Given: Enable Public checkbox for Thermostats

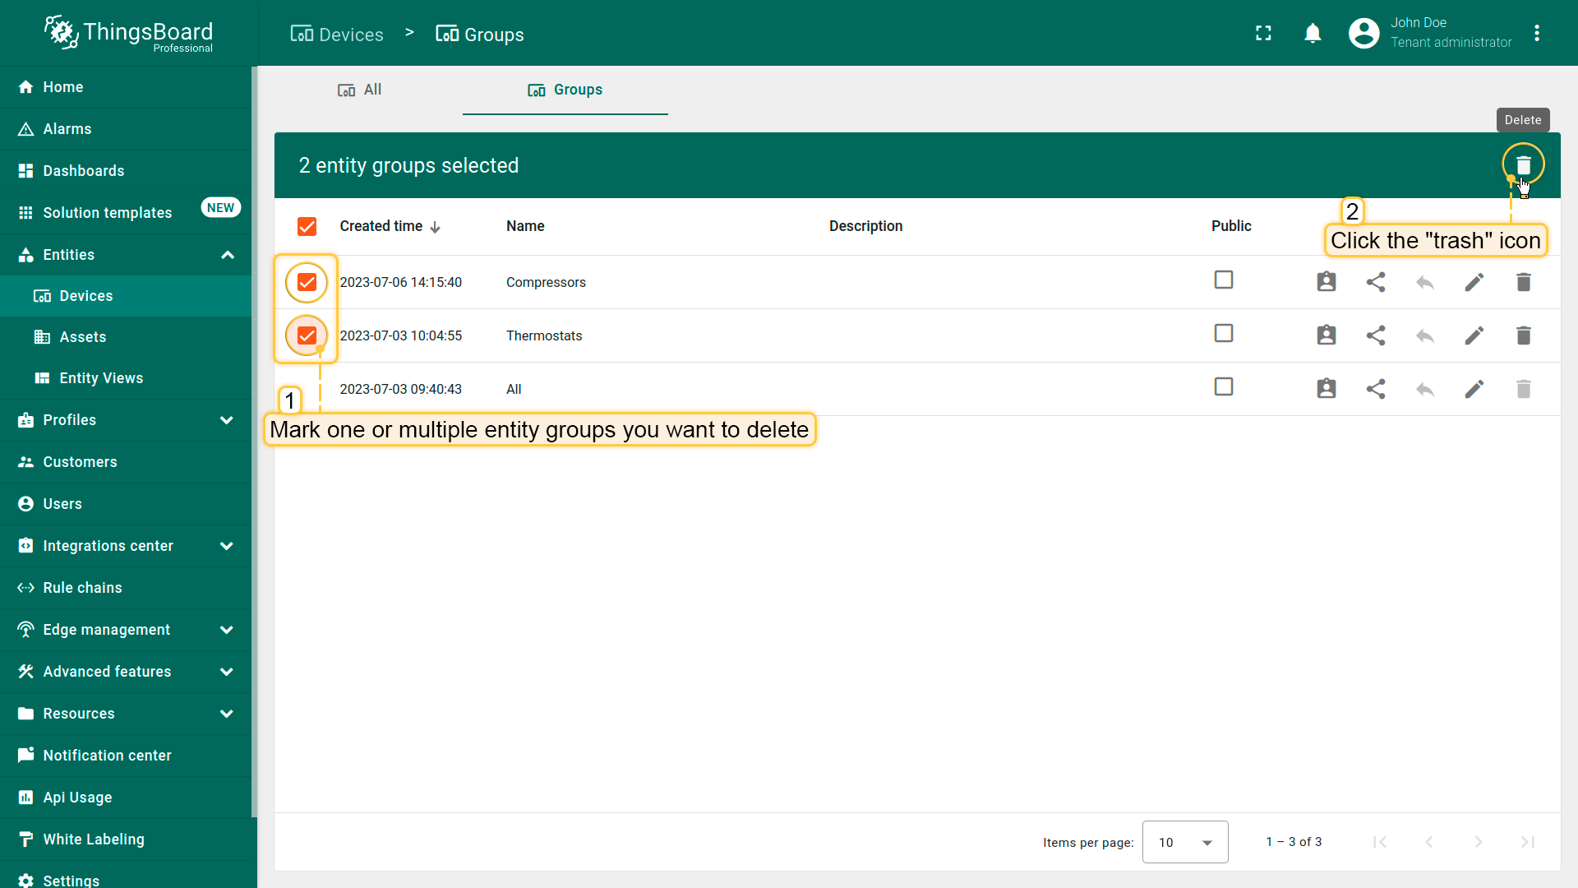Looking at the screenshot, I should (x=1223, y=333).
